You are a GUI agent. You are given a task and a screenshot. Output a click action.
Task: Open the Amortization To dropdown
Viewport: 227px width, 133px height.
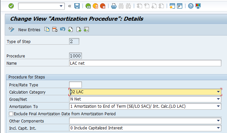[x=218, y=106]
